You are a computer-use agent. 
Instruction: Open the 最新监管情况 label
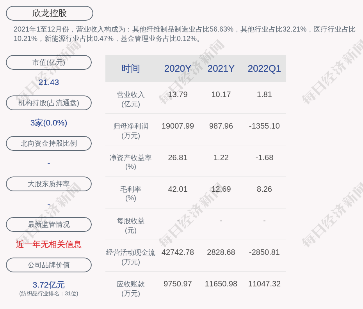point(49,224)
